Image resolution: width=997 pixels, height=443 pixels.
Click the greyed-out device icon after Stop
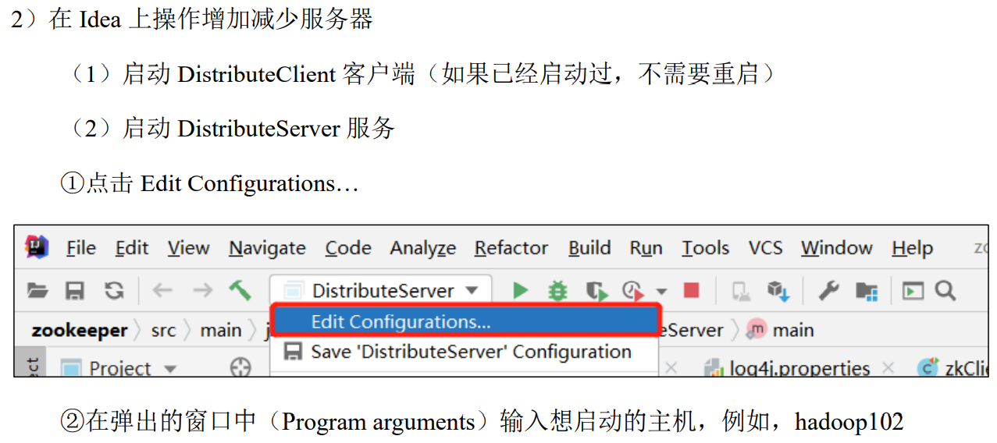click(x=740, y=292)
